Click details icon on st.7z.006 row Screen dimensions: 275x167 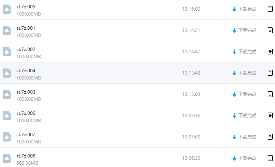(x=270, y=116)
